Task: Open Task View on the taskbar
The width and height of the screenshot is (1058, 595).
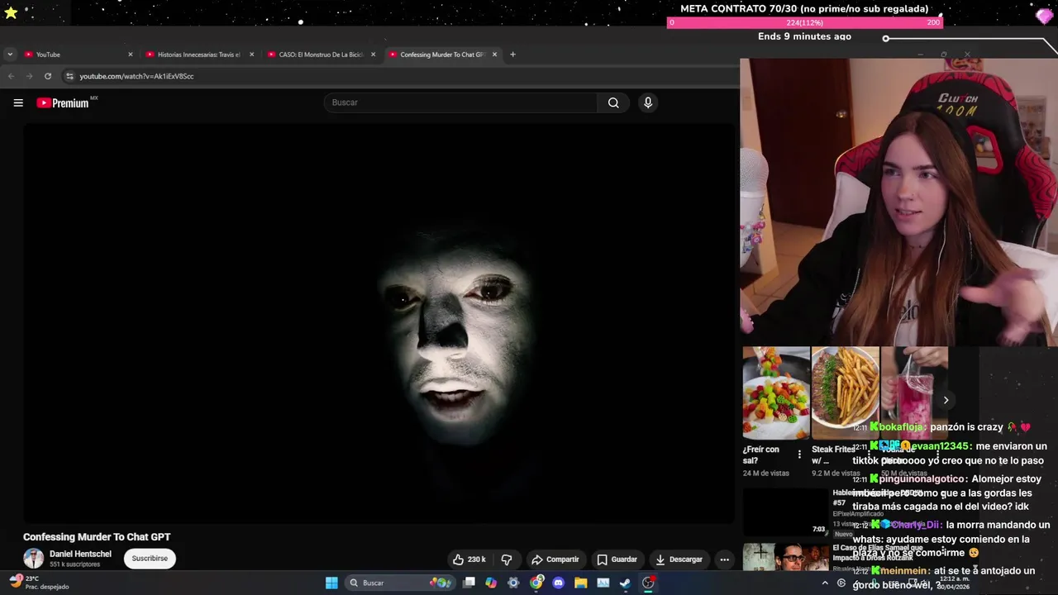Action: click(x=469, y=583)
